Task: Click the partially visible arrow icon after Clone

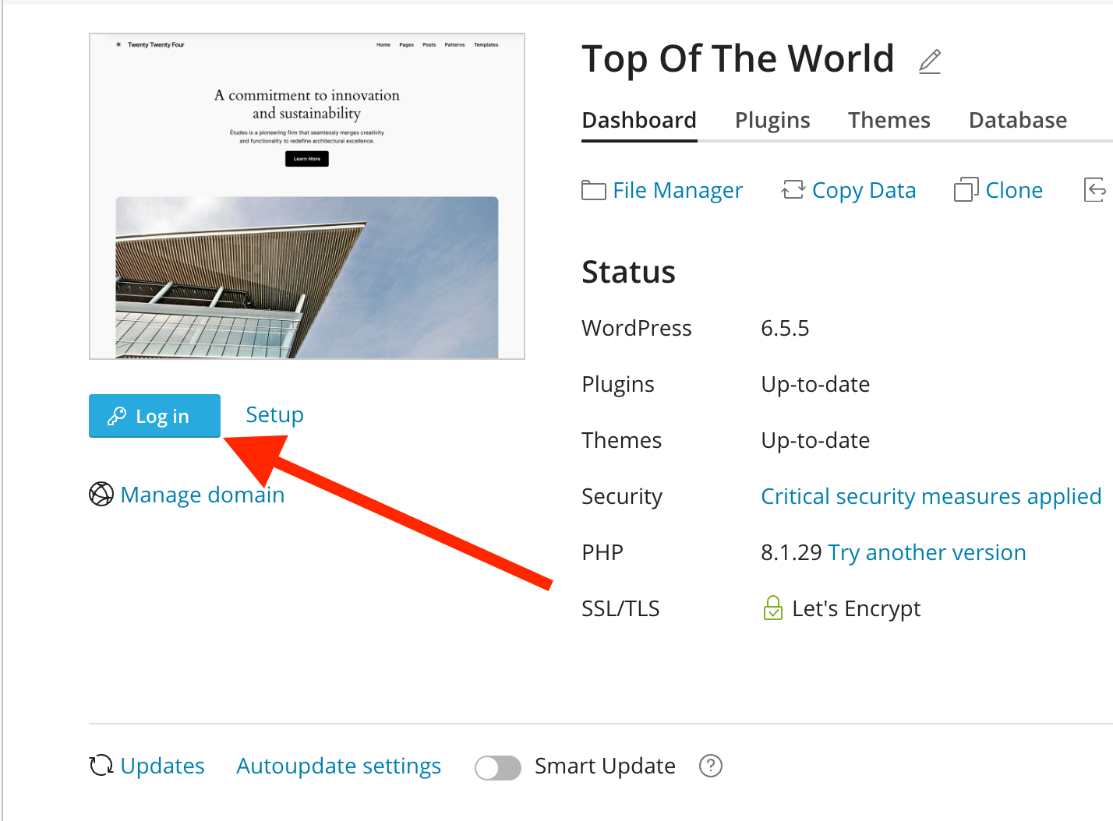Action: (x=1095, y=189)
